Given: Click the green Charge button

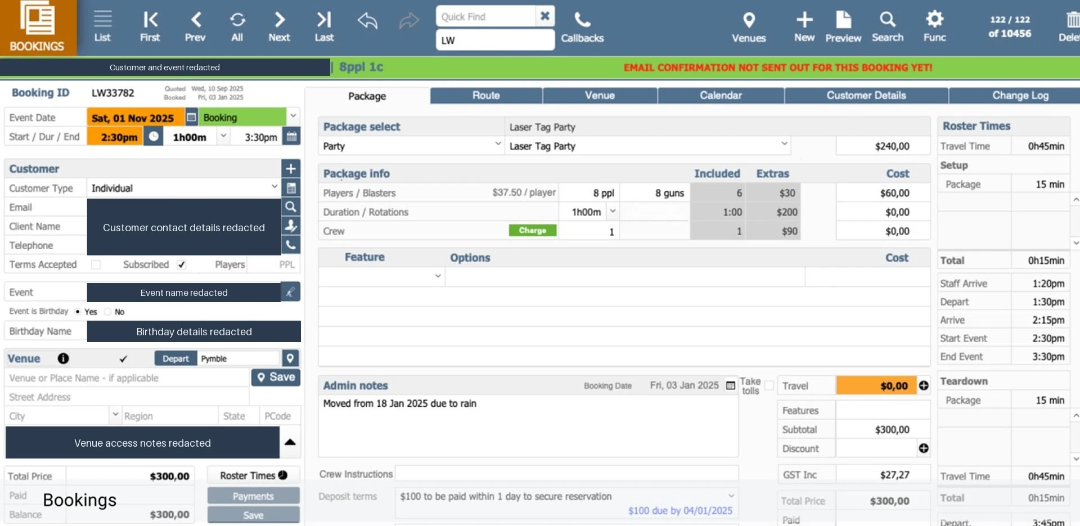Looking at the screenshot, I should pyautogui.click(x=533, y=231).
